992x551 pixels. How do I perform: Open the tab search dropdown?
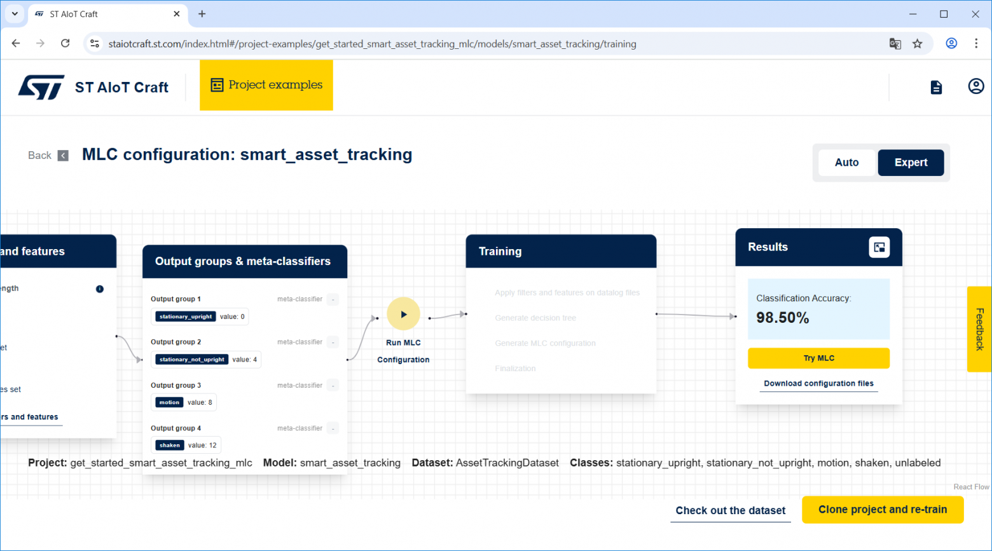(x=15, y=14)
